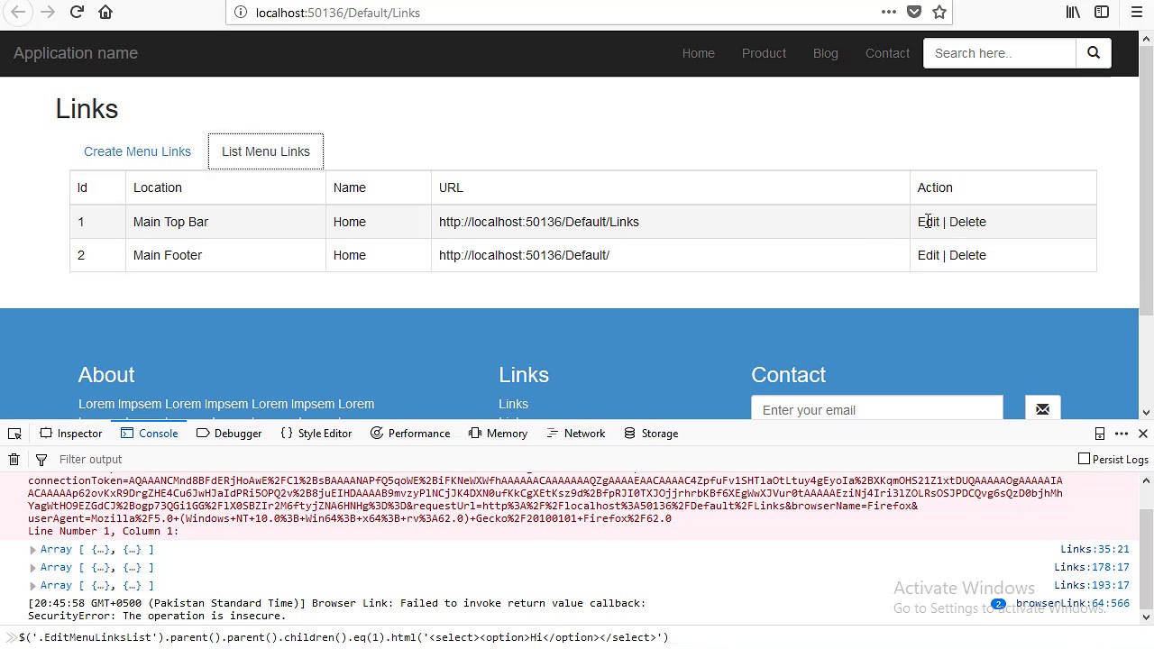Image resolution: width=1154 pixels, height=649 pixels.
Task: Open Contact in top navbar
Action: (x=887, y=53)
